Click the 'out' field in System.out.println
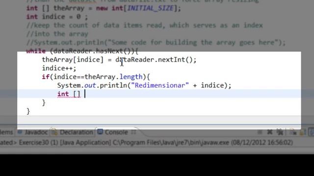Viewport: 314px width, 176px height. pos(90,86)
